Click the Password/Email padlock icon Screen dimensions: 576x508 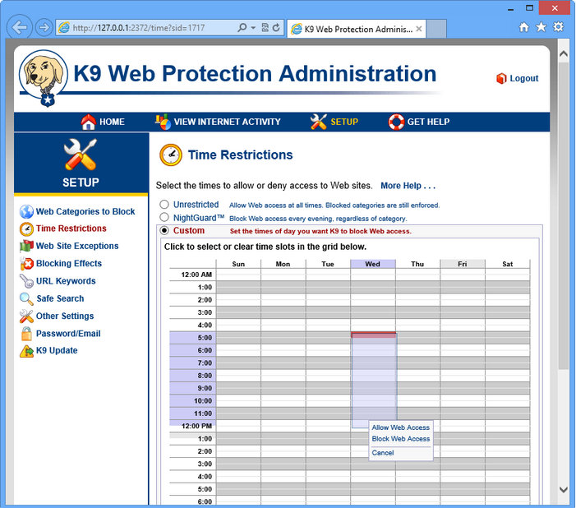(26, 334)
